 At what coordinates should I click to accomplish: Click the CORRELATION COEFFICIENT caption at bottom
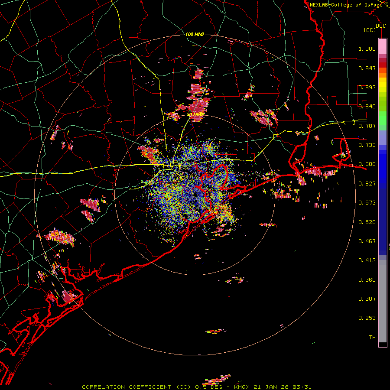point(196,387)
